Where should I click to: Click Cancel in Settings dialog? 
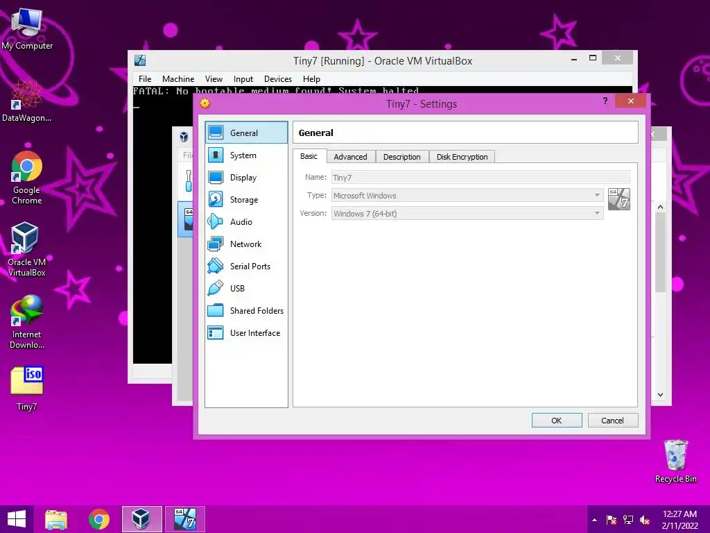point(613,420)
